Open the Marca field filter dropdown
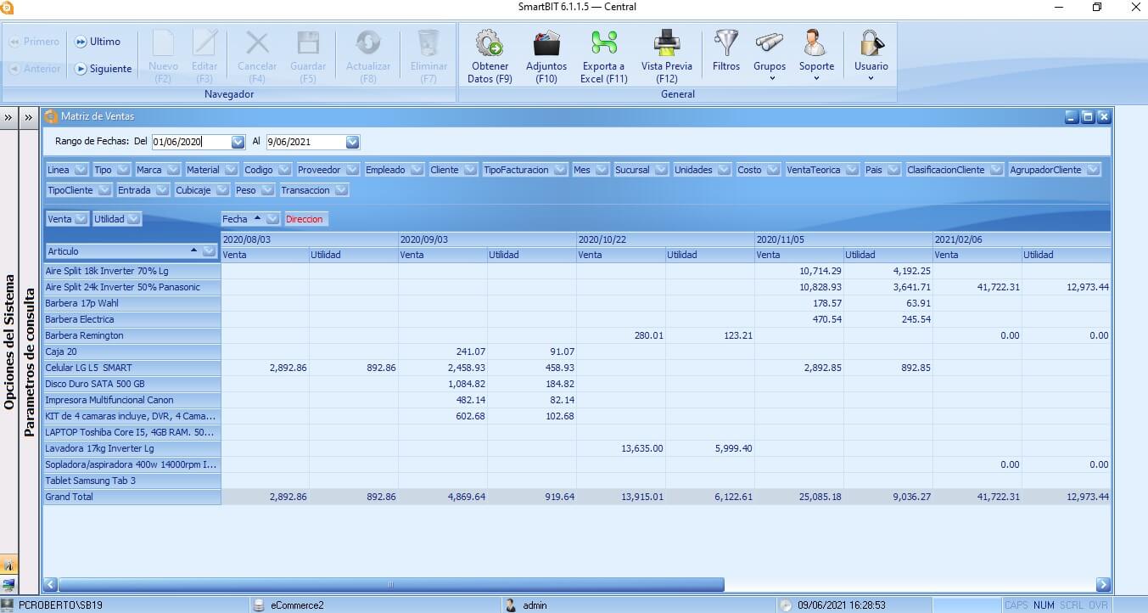This screenshot has width=1148, height=613. click(x=173, y=170)
